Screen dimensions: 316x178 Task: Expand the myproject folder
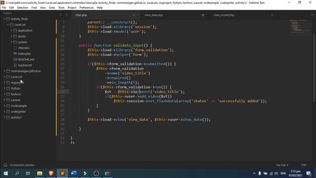pos(4,83)
